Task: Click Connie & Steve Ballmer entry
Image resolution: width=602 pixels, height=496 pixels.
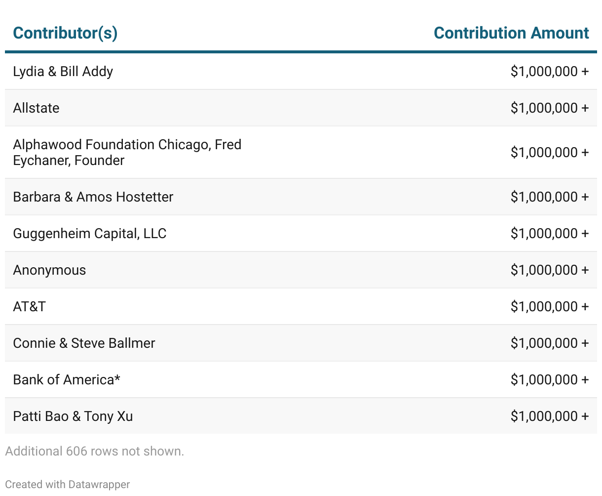Action: tap(84, 343)
